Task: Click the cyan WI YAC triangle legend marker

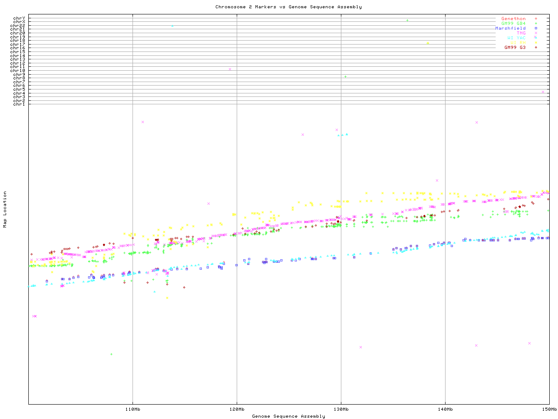Action: [536, 38]
